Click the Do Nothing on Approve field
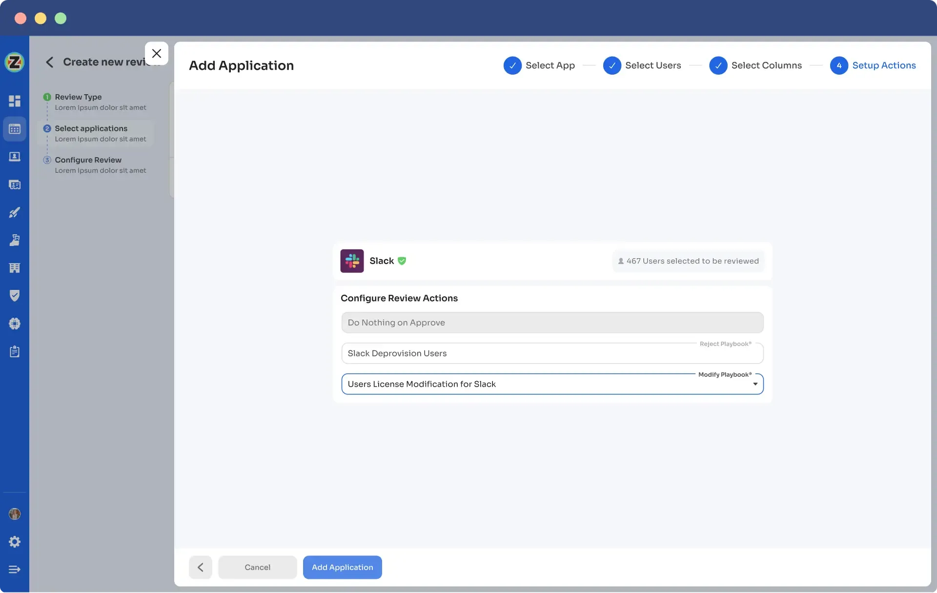The height and width of the screenshot is (593, 937). click(552, 323)
